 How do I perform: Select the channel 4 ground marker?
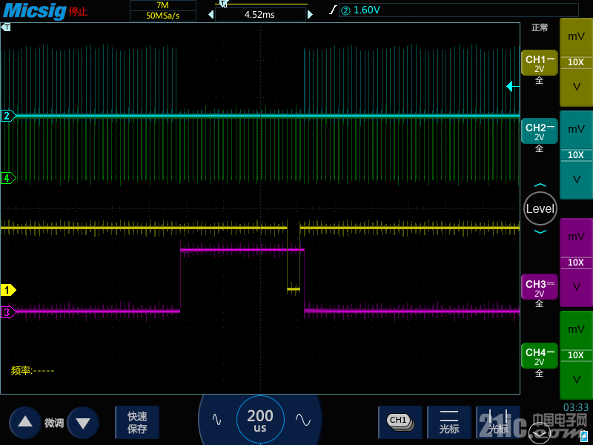(x=8, y=177)
